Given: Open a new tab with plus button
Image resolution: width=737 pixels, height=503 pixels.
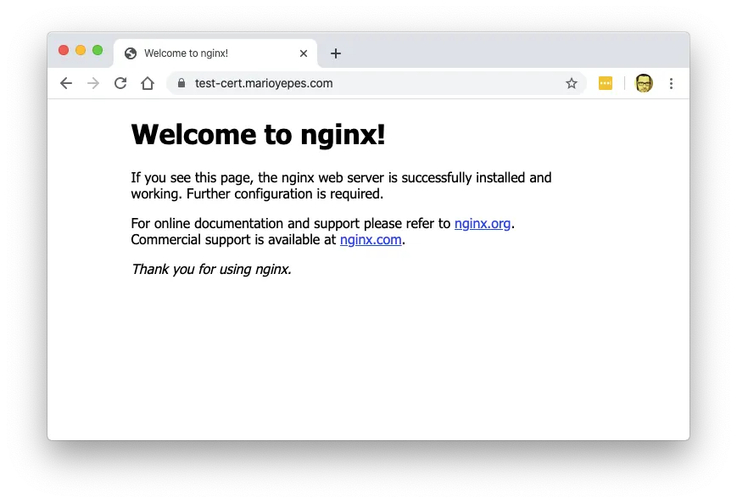Looking at the screenshot, I should click(336, 53).
